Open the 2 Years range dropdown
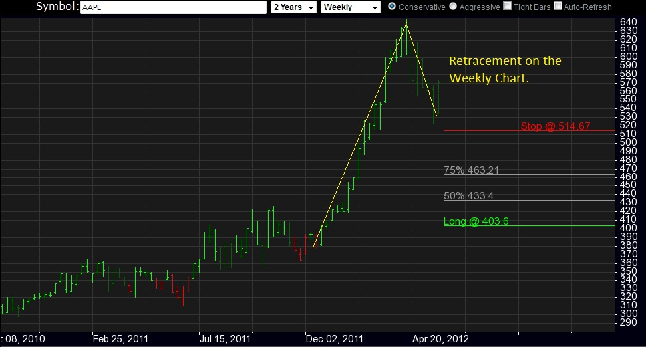646x347 pixels. click(293, 7)
